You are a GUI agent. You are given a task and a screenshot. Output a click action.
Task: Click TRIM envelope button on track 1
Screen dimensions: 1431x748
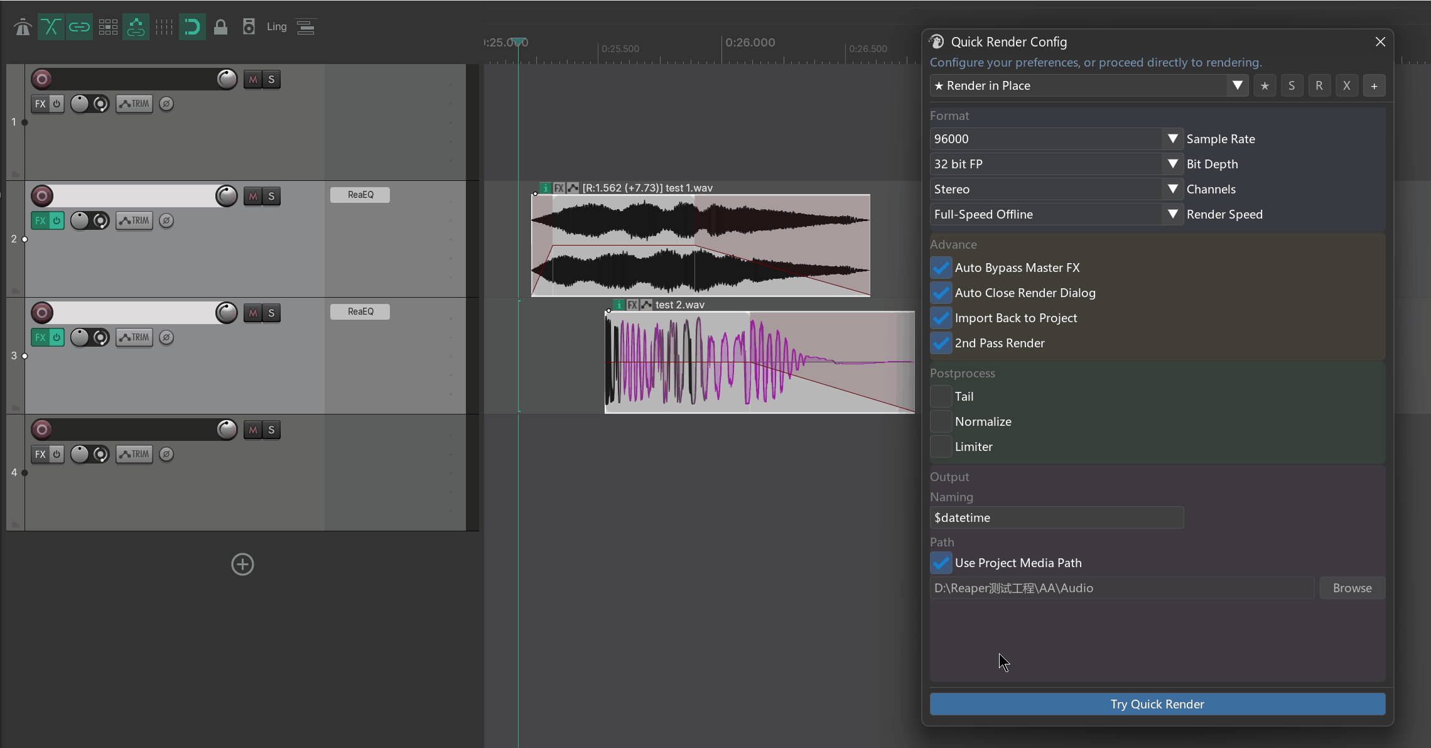point(134,104)
